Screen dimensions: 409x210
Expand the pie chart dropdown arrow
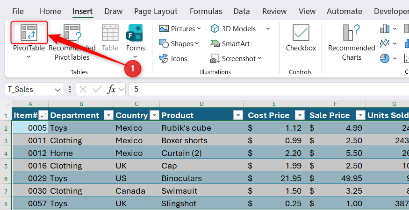click(x=395, y=59)
